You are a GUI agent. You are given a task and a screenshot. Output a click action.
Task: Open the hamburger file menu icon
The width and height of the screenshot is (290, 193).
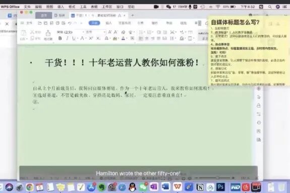(x=22, y=23)
